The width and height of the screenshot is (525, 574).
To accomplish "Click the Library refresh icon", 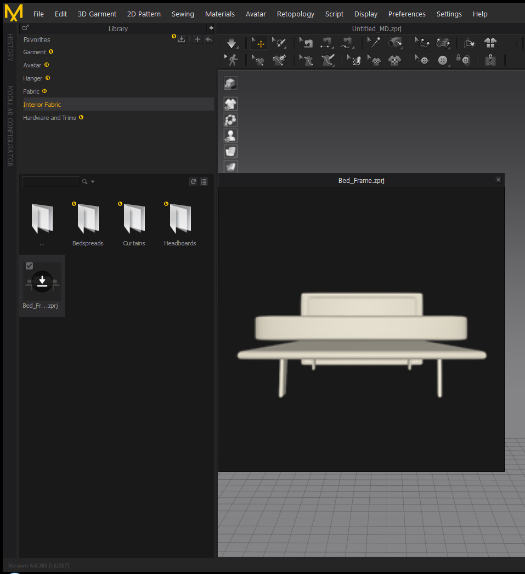I will [x=193, y=182].
